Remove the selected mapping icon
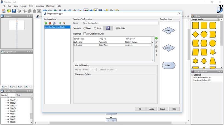Screen dimensions: 224x125 point(156,42)
